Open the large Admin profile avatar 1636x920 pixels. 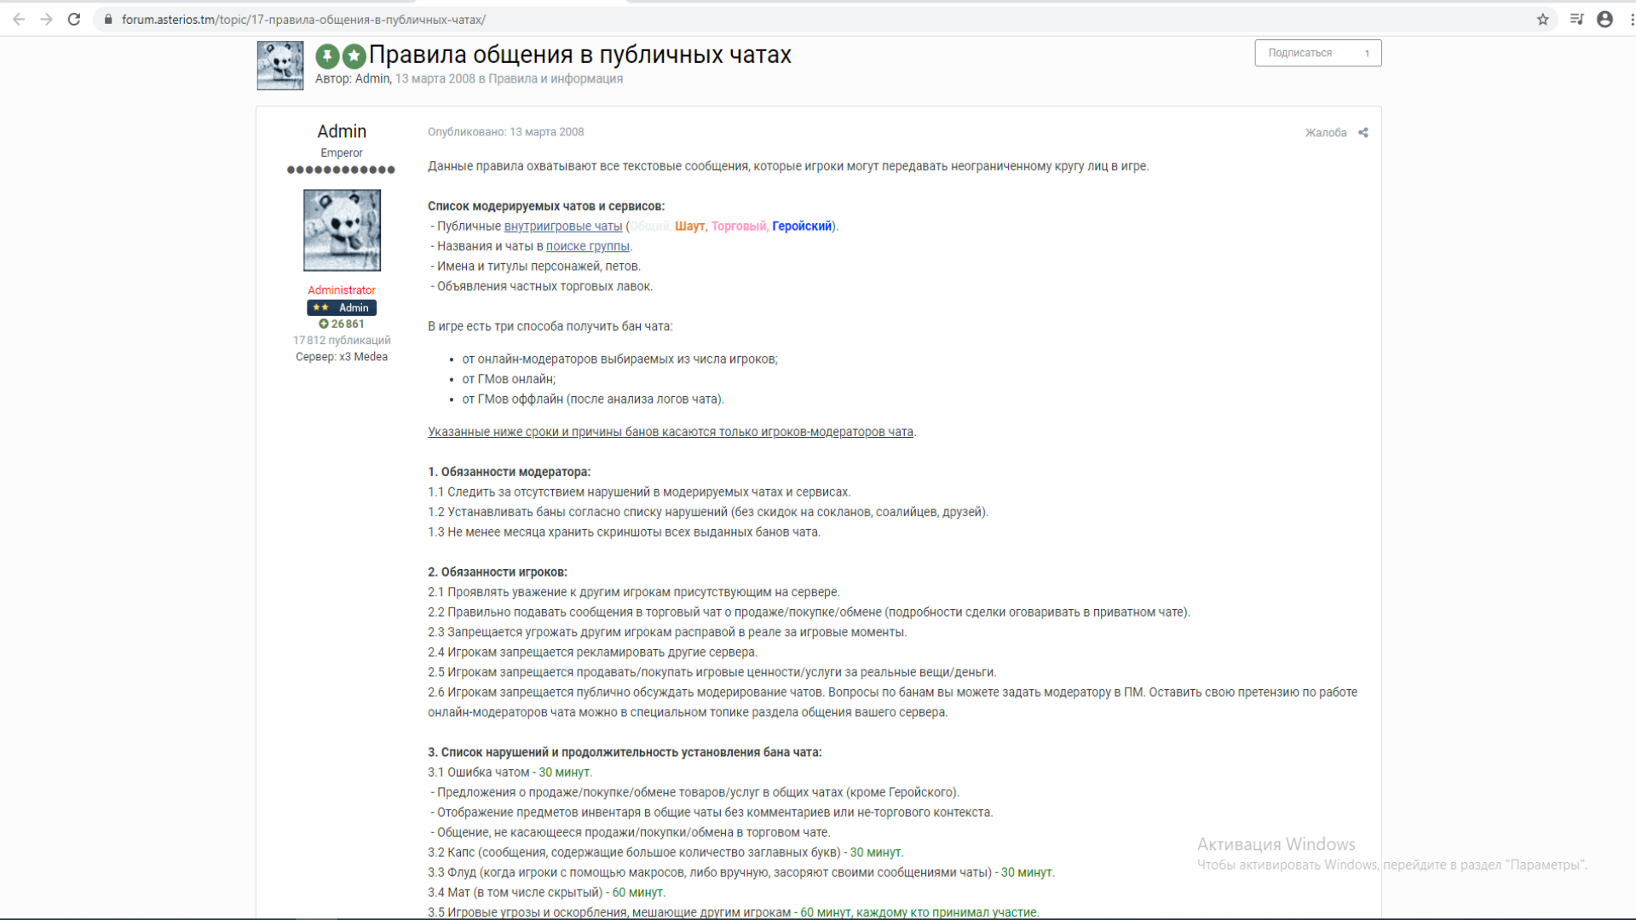click(342, 230)
